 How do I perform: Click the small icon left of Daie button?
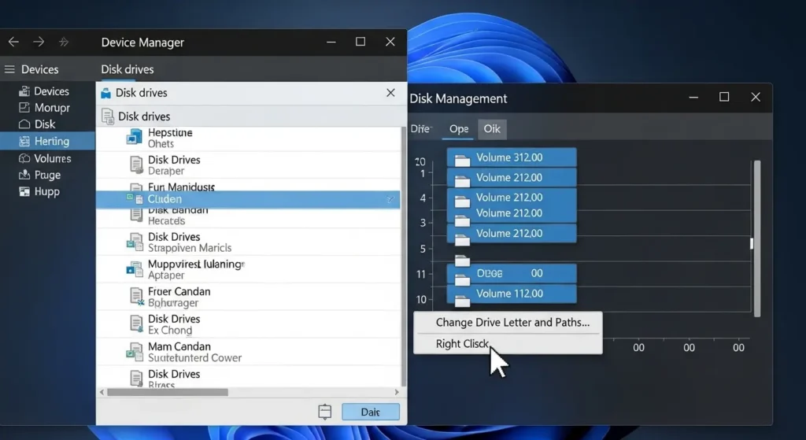[325, 412]
